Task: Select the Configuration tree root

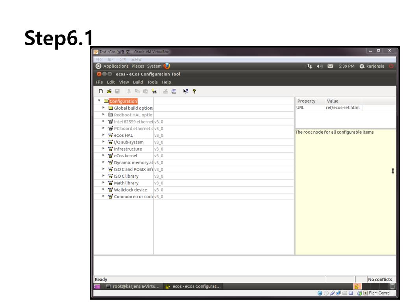Action: (x=123, y=101)
